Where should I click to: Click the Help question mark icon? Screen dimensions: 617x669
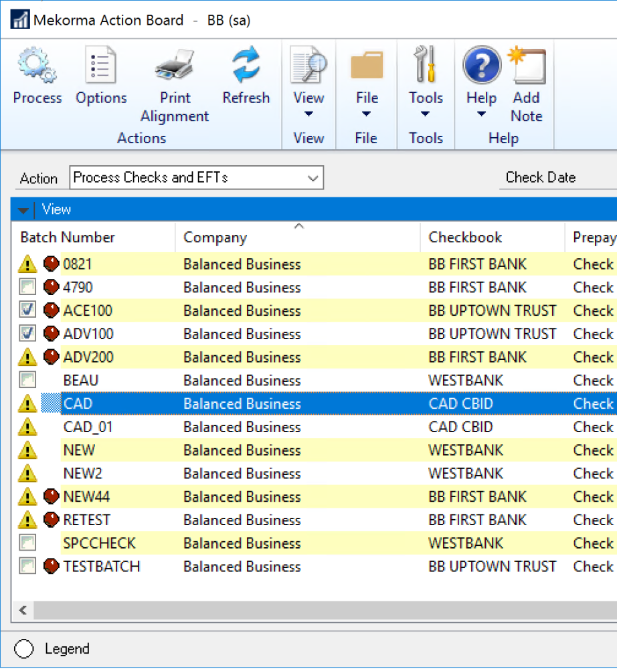pyautogui.click(x=481, y=65)
